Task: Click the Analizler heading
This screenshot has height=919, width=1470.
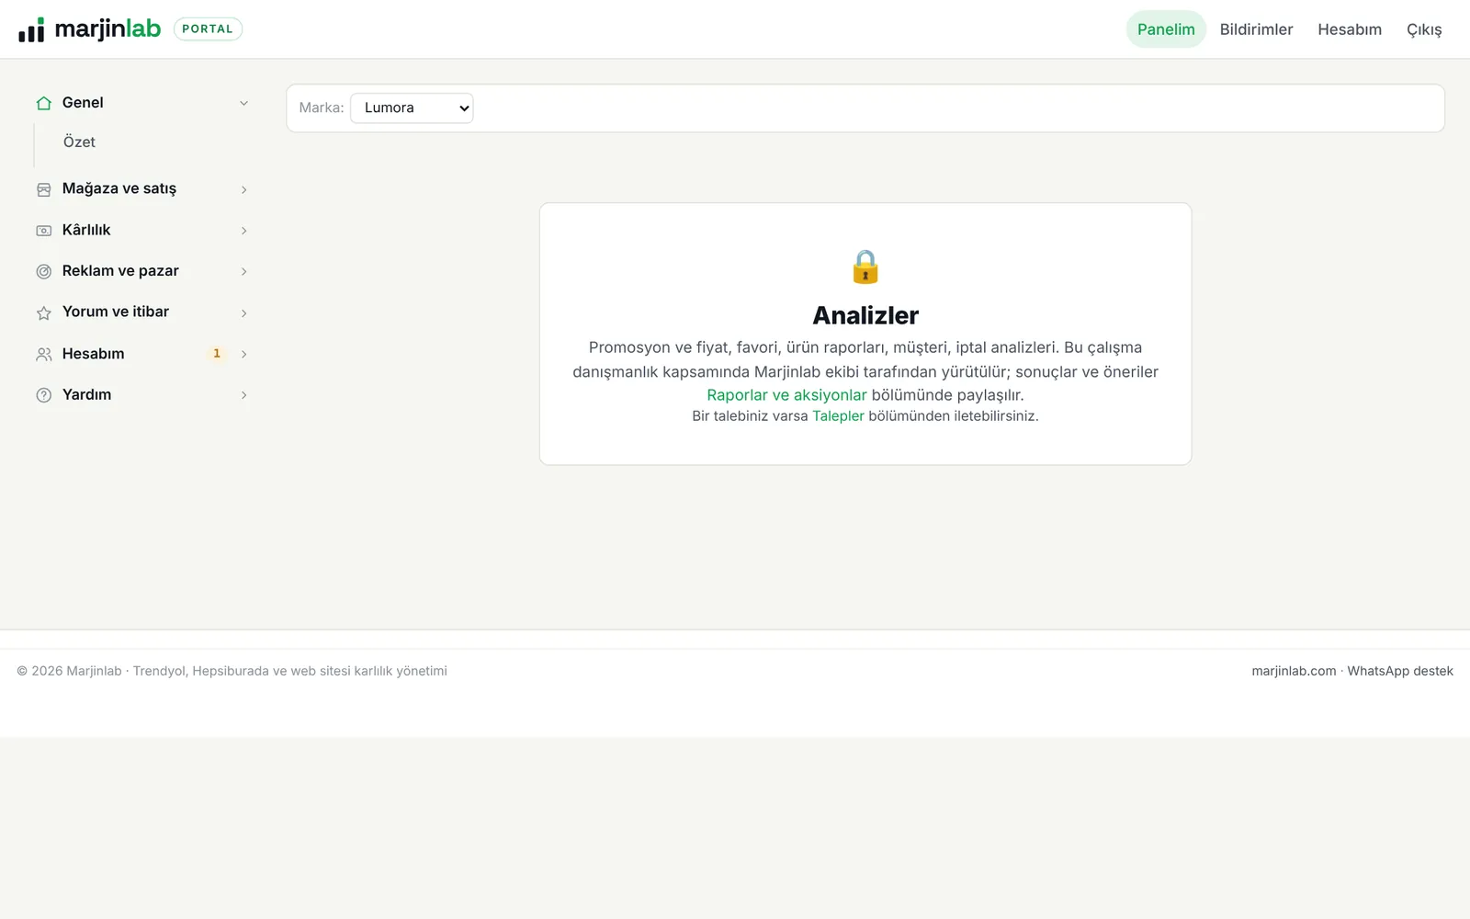Action: tap(865, 315)
